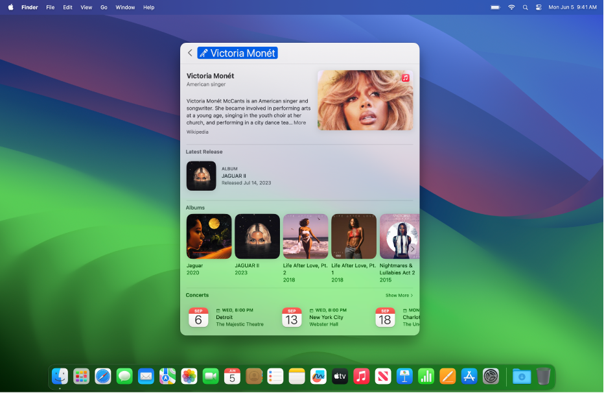Open Reminders from the Dock

point(275,376)
